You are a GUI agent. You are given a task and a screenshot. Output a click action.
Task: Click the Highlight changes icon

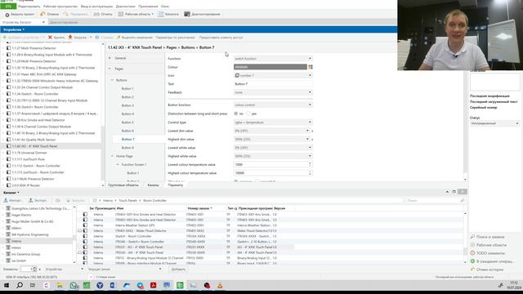pos(118,38)
